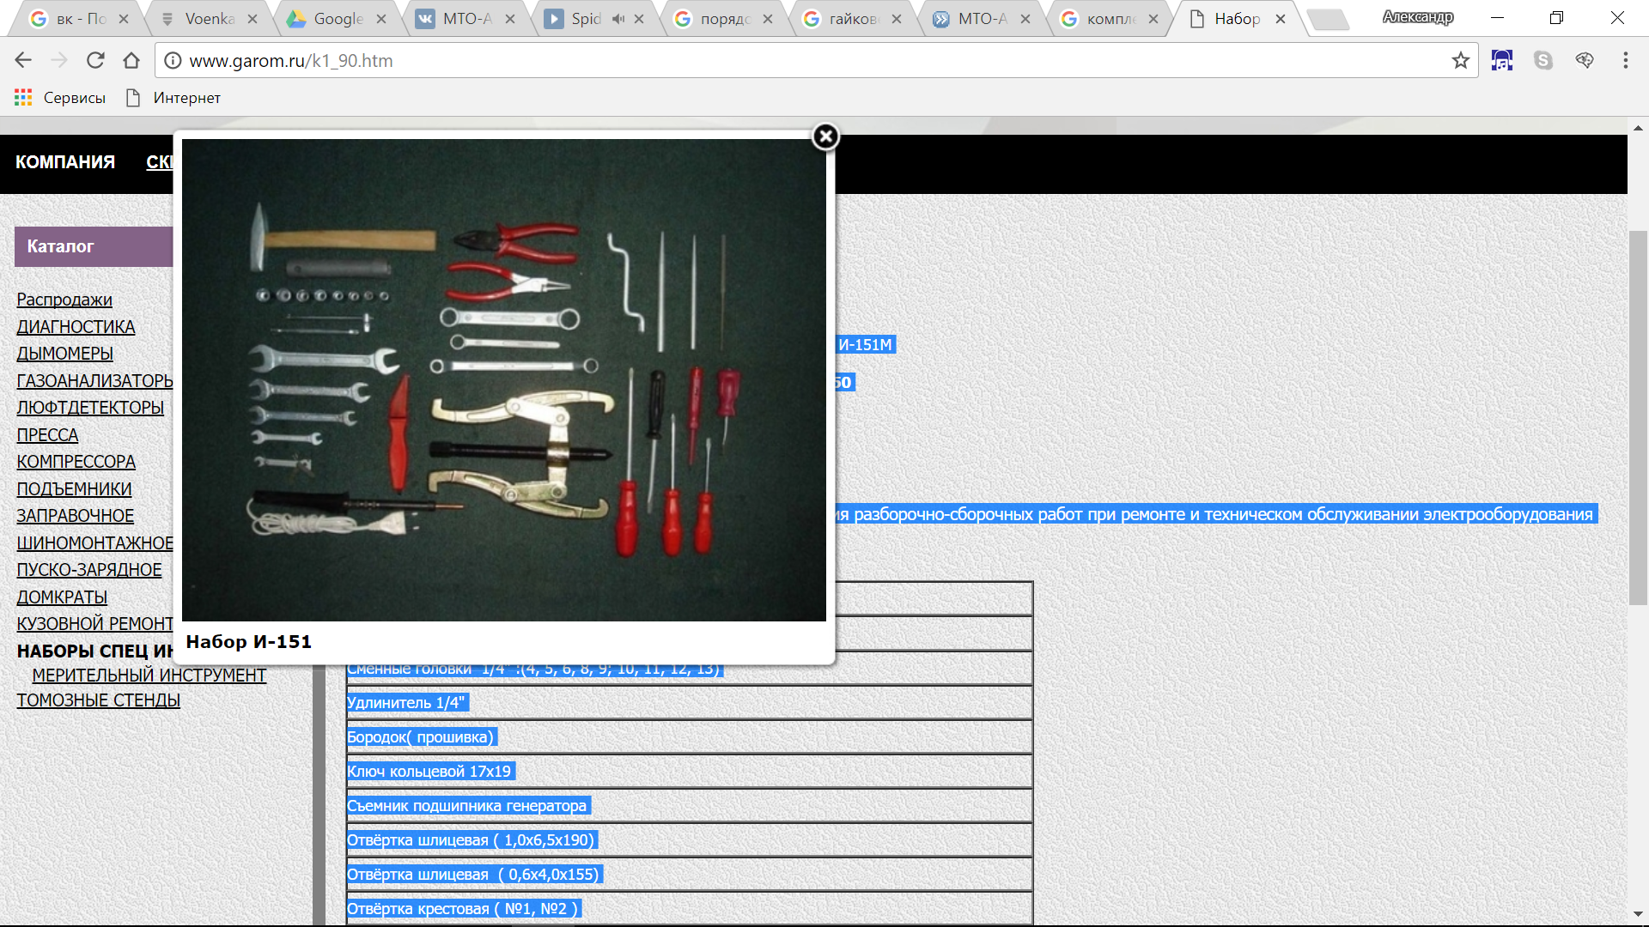
Task: Click the forward navigation arrow
Action: point(59,60)
